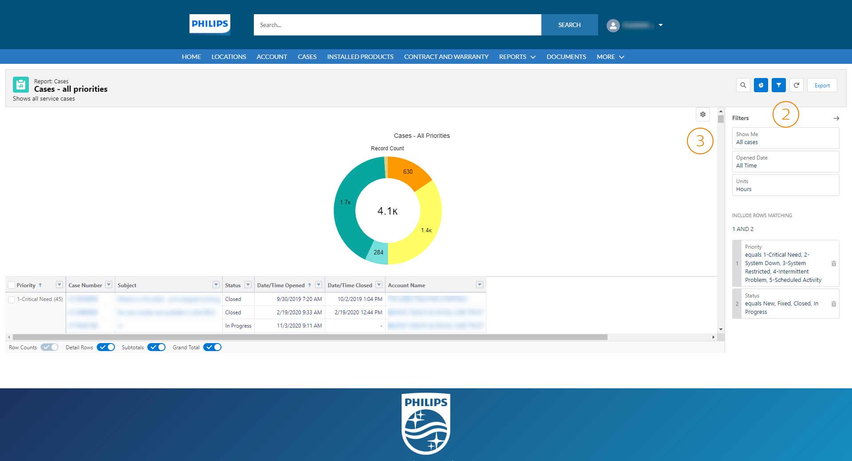This screenshot has height=461, width=852.
Task: Open chart settings gear icon
Action: coord(703,114)
